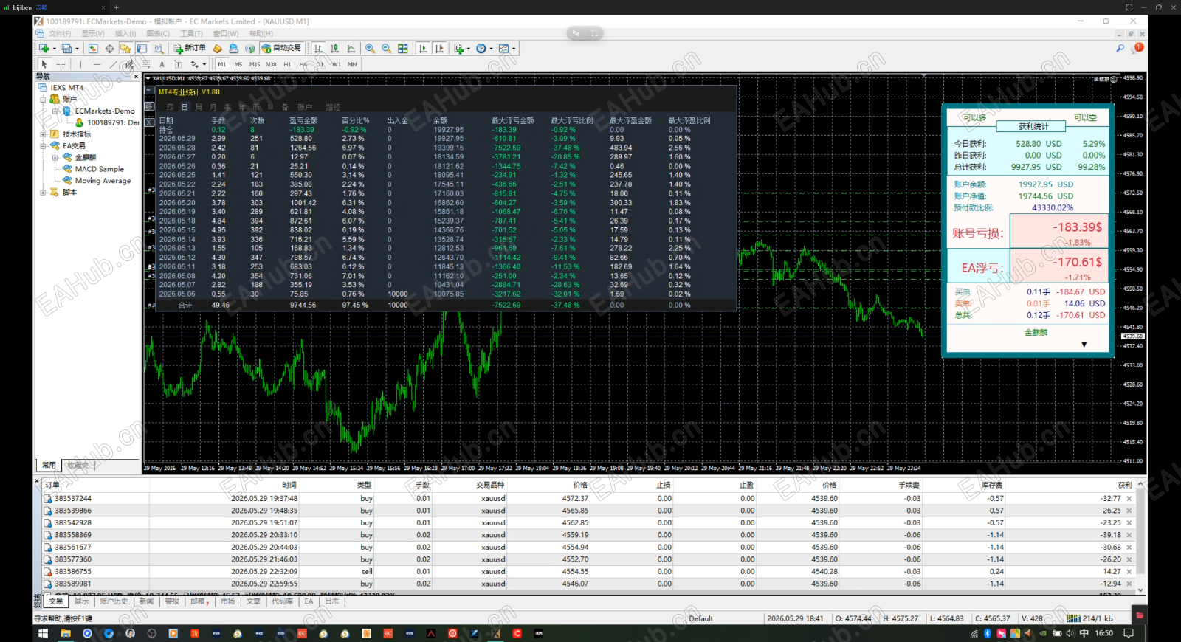Open the MetaEditor yellow book icon
This screenshot has width=1181, height=642.
pyautogui.click(x=217, y=48)
